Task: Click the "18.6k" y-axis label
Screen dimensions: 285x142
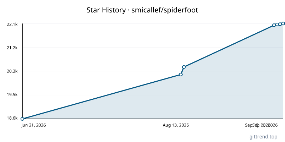Action: tap(12, 118)
